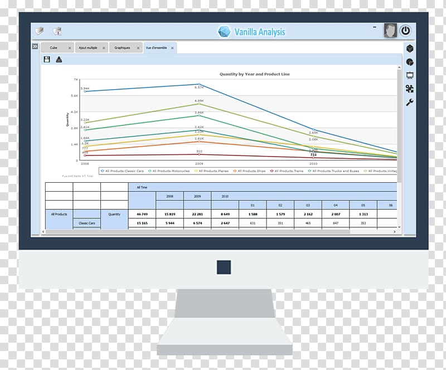Click the cell 22 281

197,214
